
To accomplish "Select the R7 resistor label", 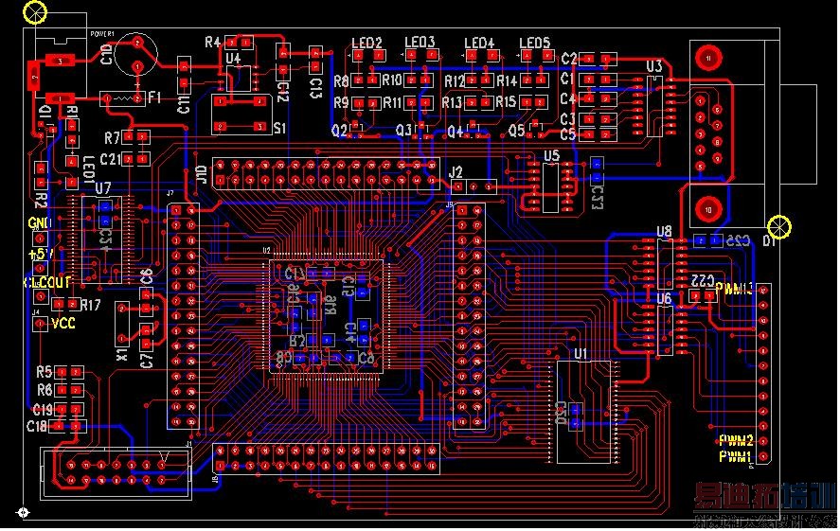I will (112, 138).
